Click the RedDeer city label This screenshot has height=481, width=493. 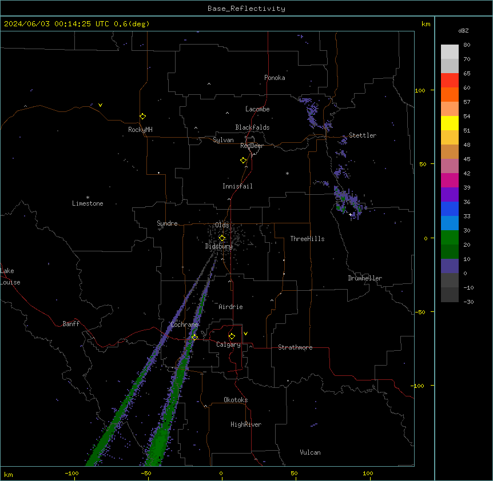pyautogui.click(x=252, y=146)
